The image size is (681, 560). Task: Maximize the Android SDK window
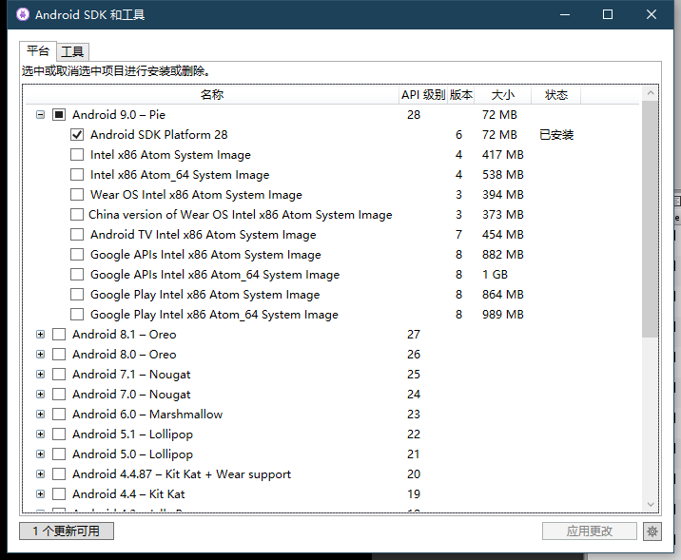point(608,15)
